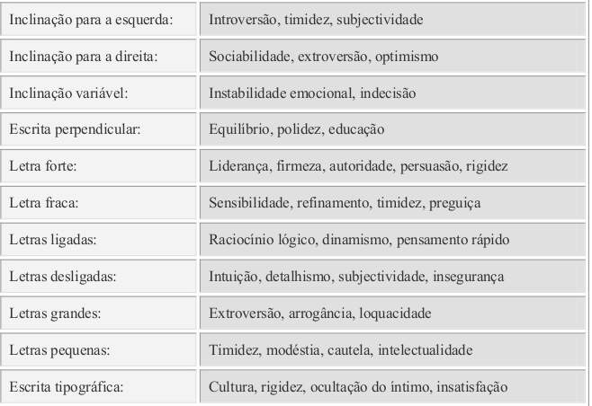Click 'Cultura, rigidez, ocultação do íntimo, insatisfação' cell
Viewport: 592px width, 406px height.
point(359,387)
